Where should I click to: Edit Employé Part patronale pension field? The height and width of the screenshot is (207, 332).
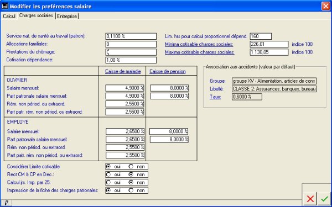click(169, 140)
